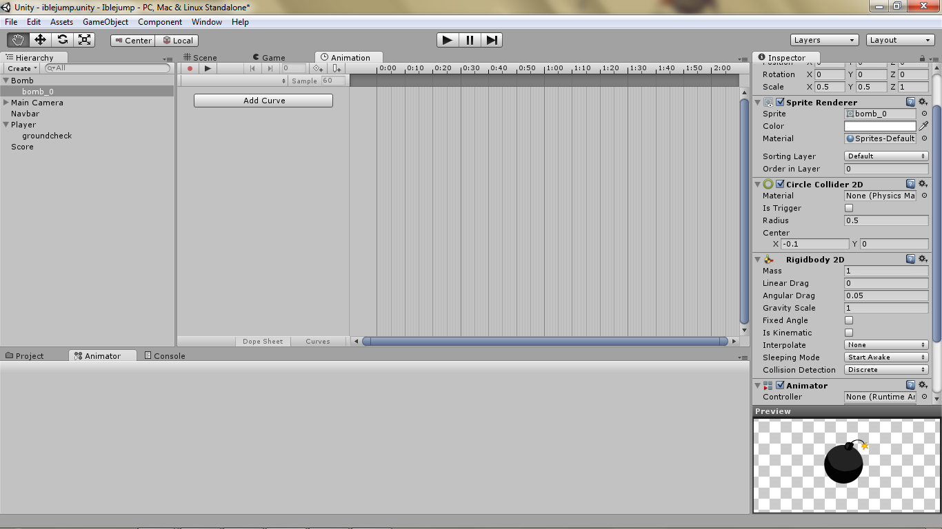This screenshot has height=529, width=942.
Task: Click the Add Event icon
Action: click(x=337, y=68)
